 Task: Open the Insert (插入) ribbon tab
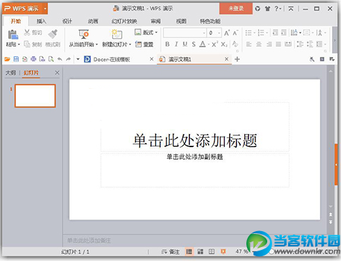tap(41, 22)
